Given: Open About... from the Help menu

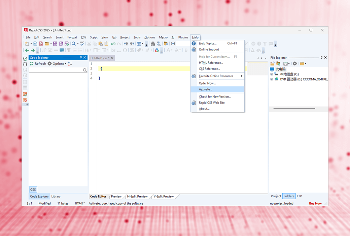Looking at the screenshot, I should click(x=217, y=109).
